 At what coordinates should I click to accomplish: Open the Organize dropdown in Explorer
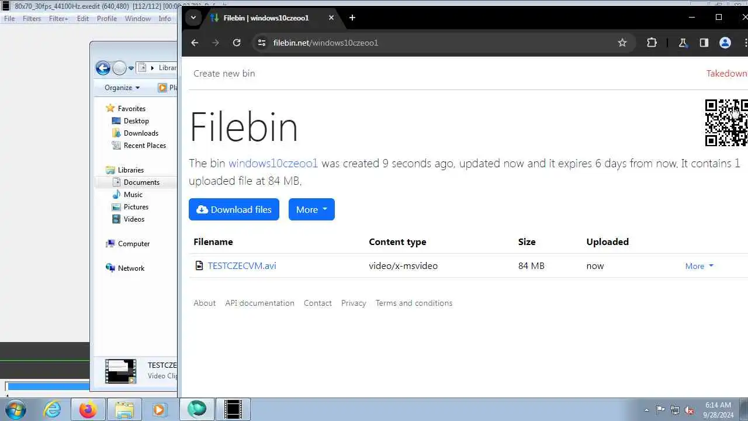coord(122,88)
